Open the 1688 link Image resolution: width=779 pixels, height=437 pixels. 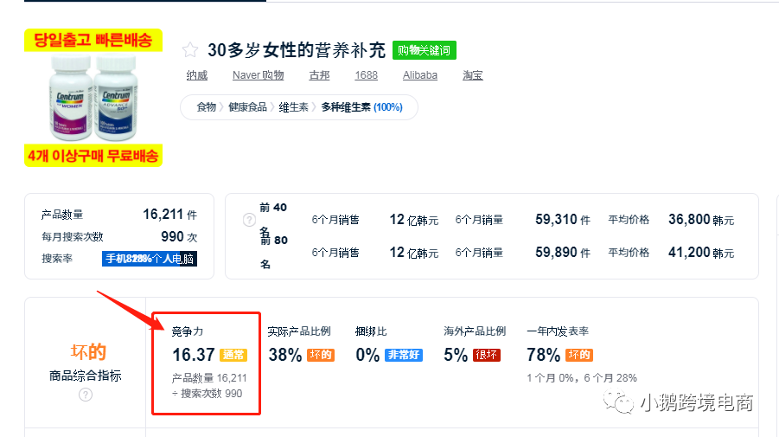point(366,75)
